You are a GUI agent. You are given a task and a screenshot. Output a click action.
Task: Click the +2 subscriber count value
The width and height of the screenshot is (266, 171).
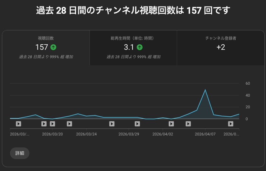(x=221, y=47)
